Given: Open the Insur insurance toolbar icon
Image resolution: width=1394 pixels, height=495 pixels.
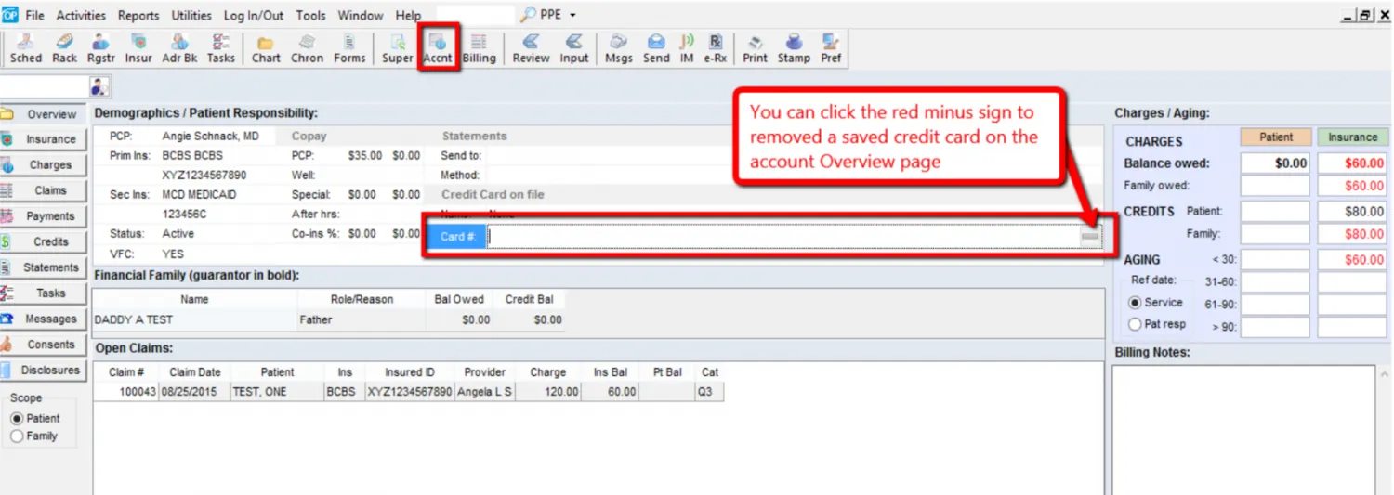Looking at the screenshot, I should coord(138,48).
